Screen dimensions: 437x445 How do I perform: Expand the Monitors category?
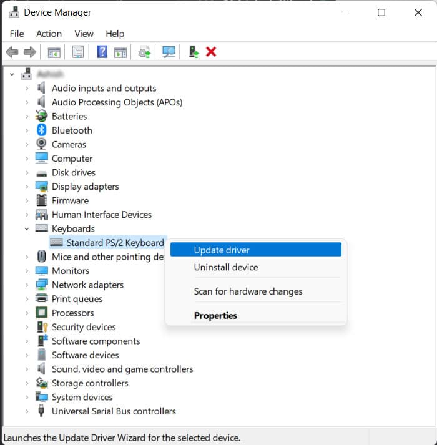pyautogui.click(x=27, y=271)
